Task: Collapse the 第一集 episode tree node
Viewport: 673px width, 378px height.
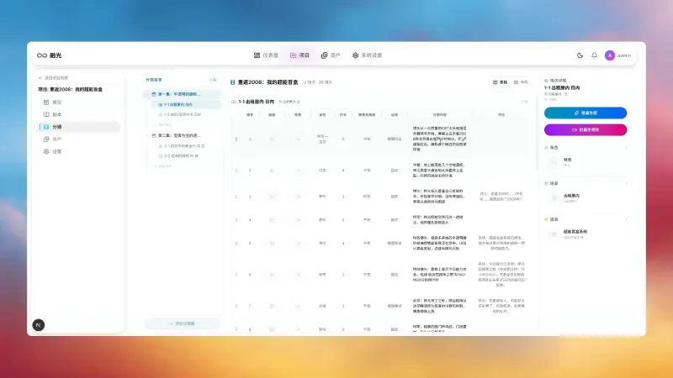Action: click(x=148, y=93)
